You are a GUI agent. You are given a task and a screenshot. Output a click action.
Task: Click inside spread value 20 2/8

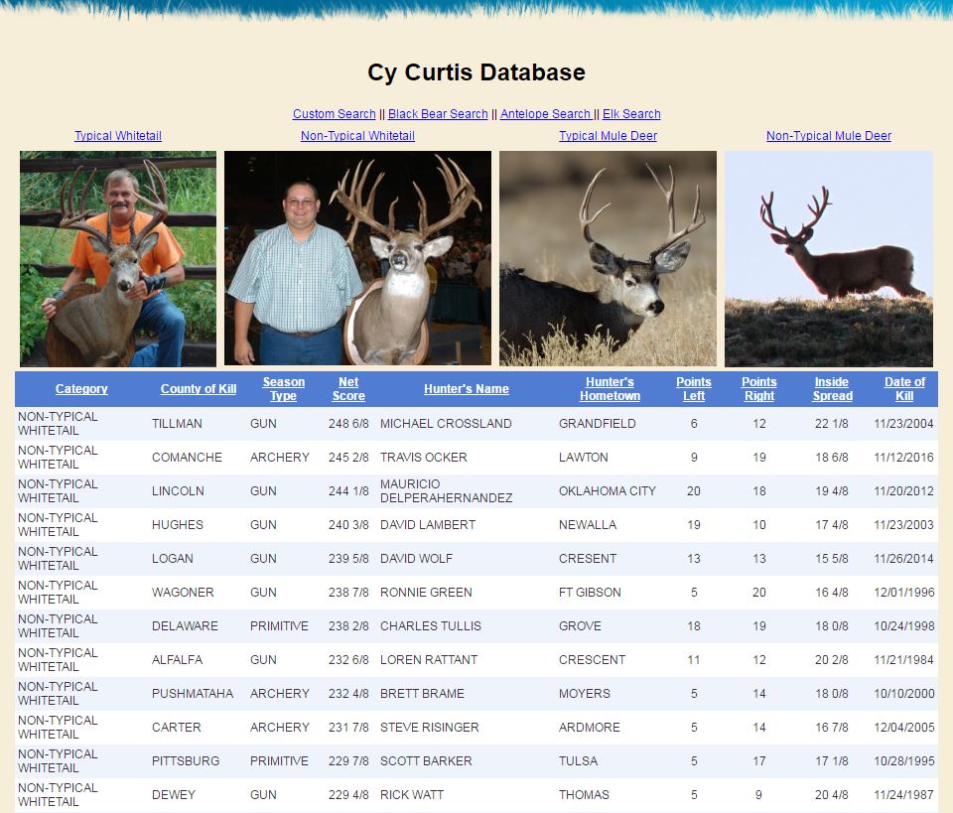(x=832, y=659)
